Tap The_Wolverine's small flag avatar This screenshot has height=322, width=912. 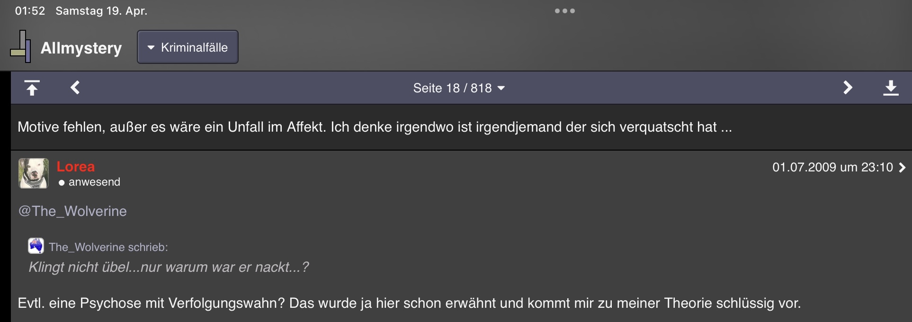pyautogui.click(x=36, y=246)
